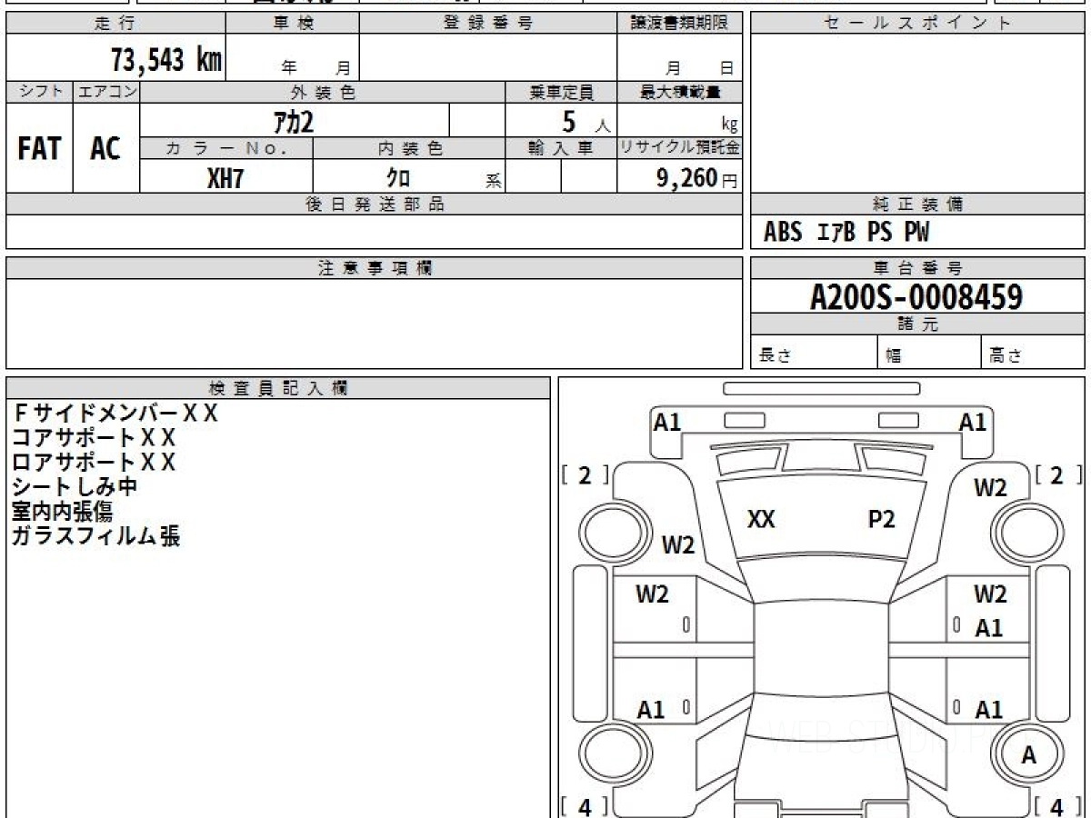Click the 車検 header cell
This screenshot has width=1091, height=818.
tap(293, 24)
